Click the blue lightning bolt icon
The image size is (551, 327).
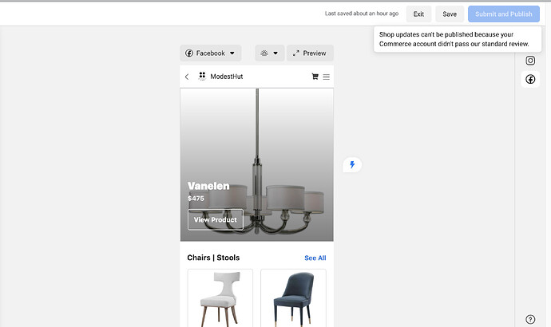[352, 164]
